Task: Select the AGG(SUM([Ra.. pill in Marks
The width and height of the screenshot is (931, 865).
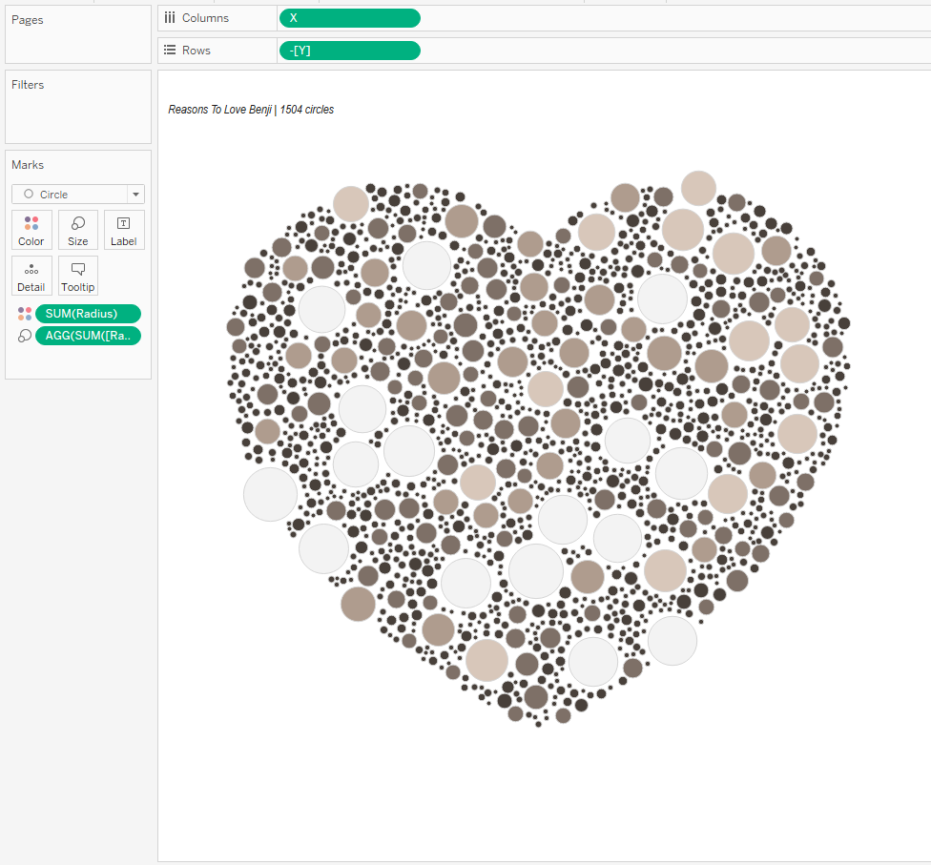Action: 88,336
